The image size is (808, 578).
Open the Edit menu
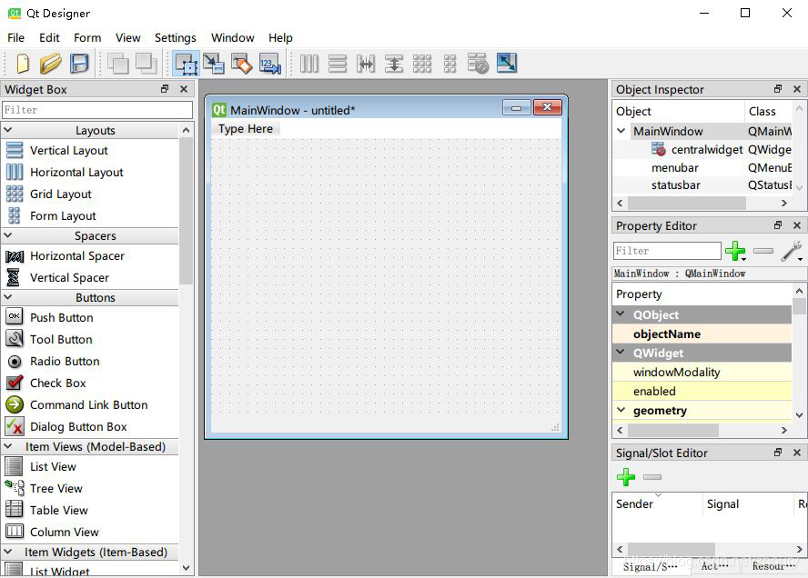pos(49,38)
